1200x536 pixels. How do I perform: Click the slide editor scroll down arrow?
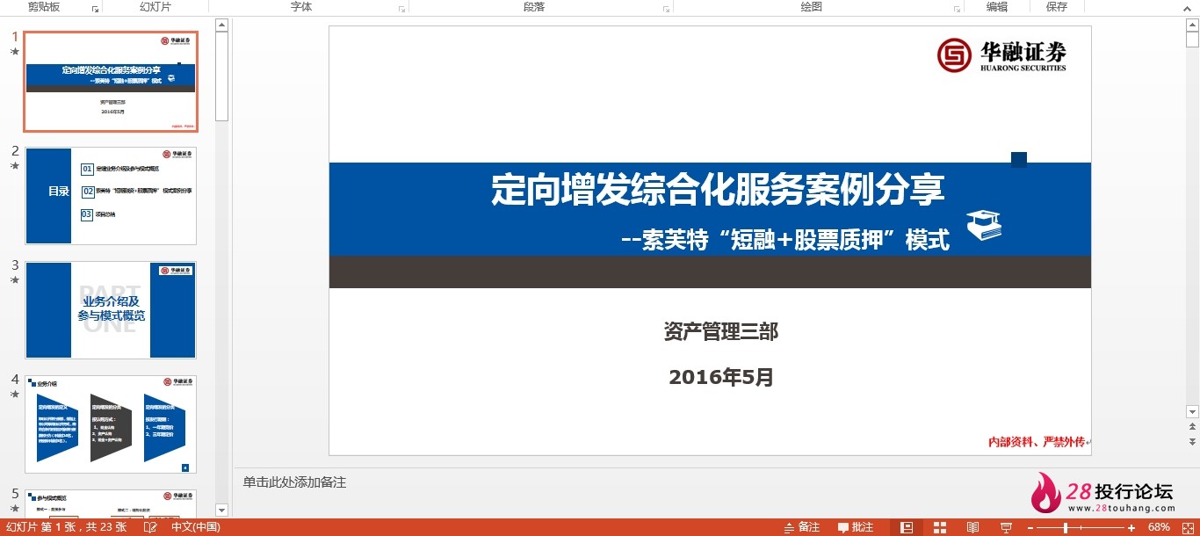1192,411
